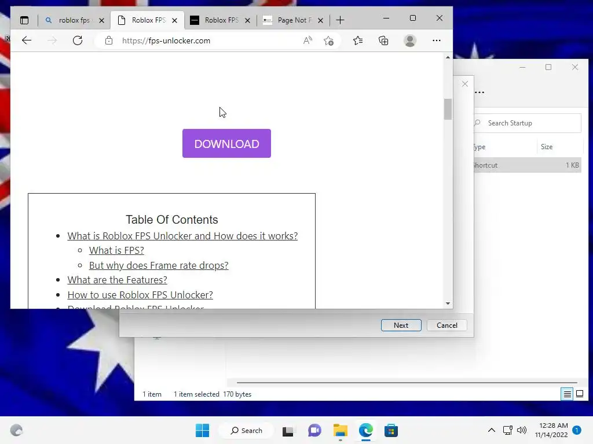The height and width of the screenshot is (444, 593).
Task: Open the Windows Start button
Action: click(x=202, y=430)
